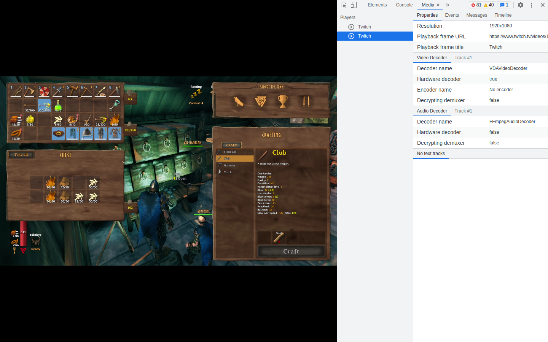Open the Events tab
The width and height of the screenshot is (548, 342).
[x=452, y=15]
